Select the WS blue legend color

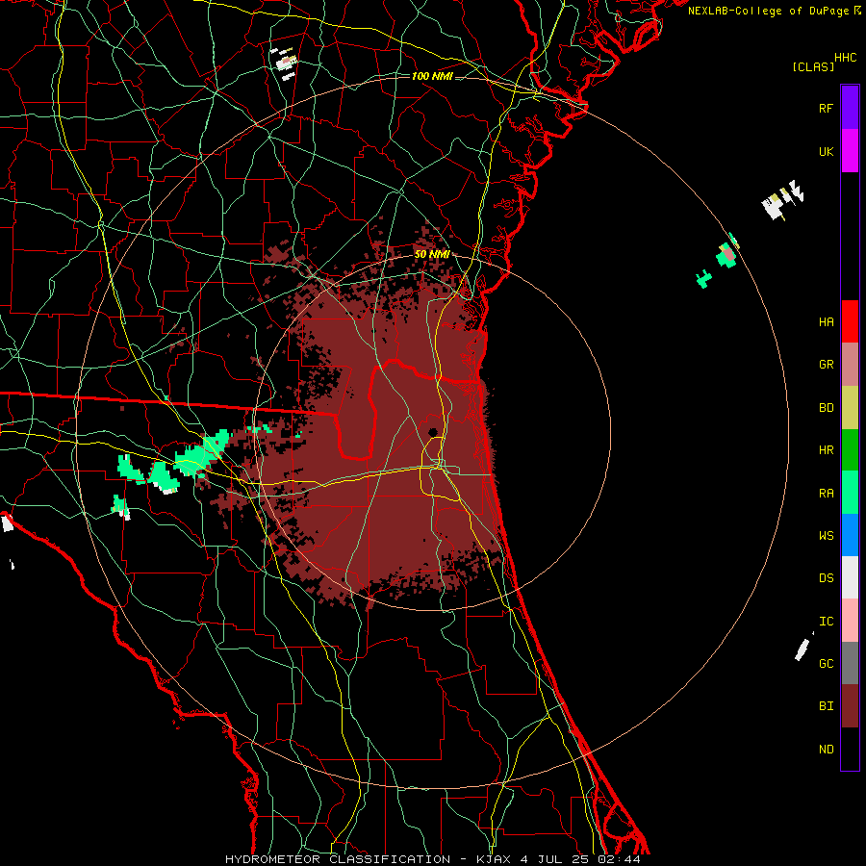click(850, 535)
